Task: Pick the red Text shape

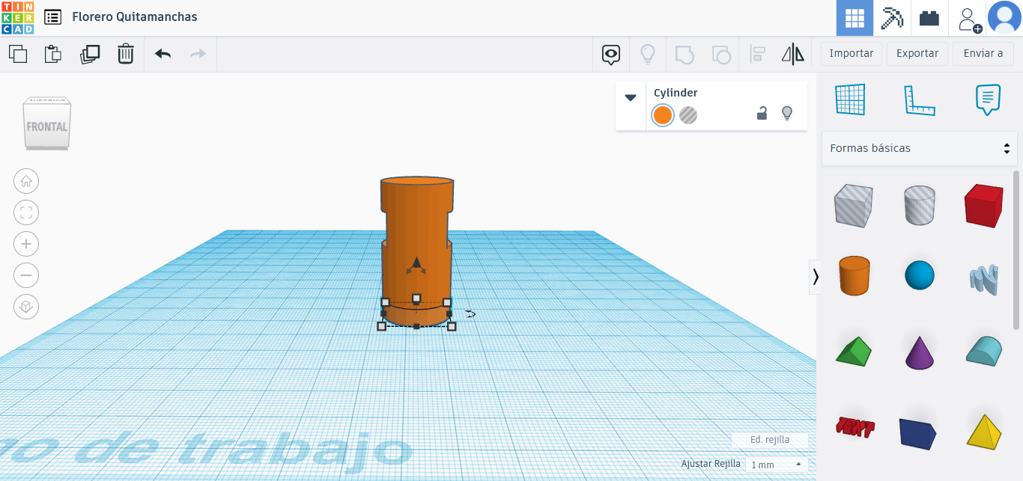Action: click(855, 427)
